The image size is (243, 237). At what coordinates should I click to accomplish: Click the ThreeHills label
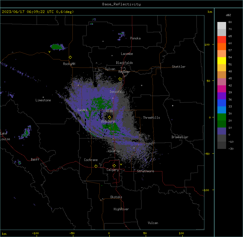pyautogui.click(x=151, y=118)
